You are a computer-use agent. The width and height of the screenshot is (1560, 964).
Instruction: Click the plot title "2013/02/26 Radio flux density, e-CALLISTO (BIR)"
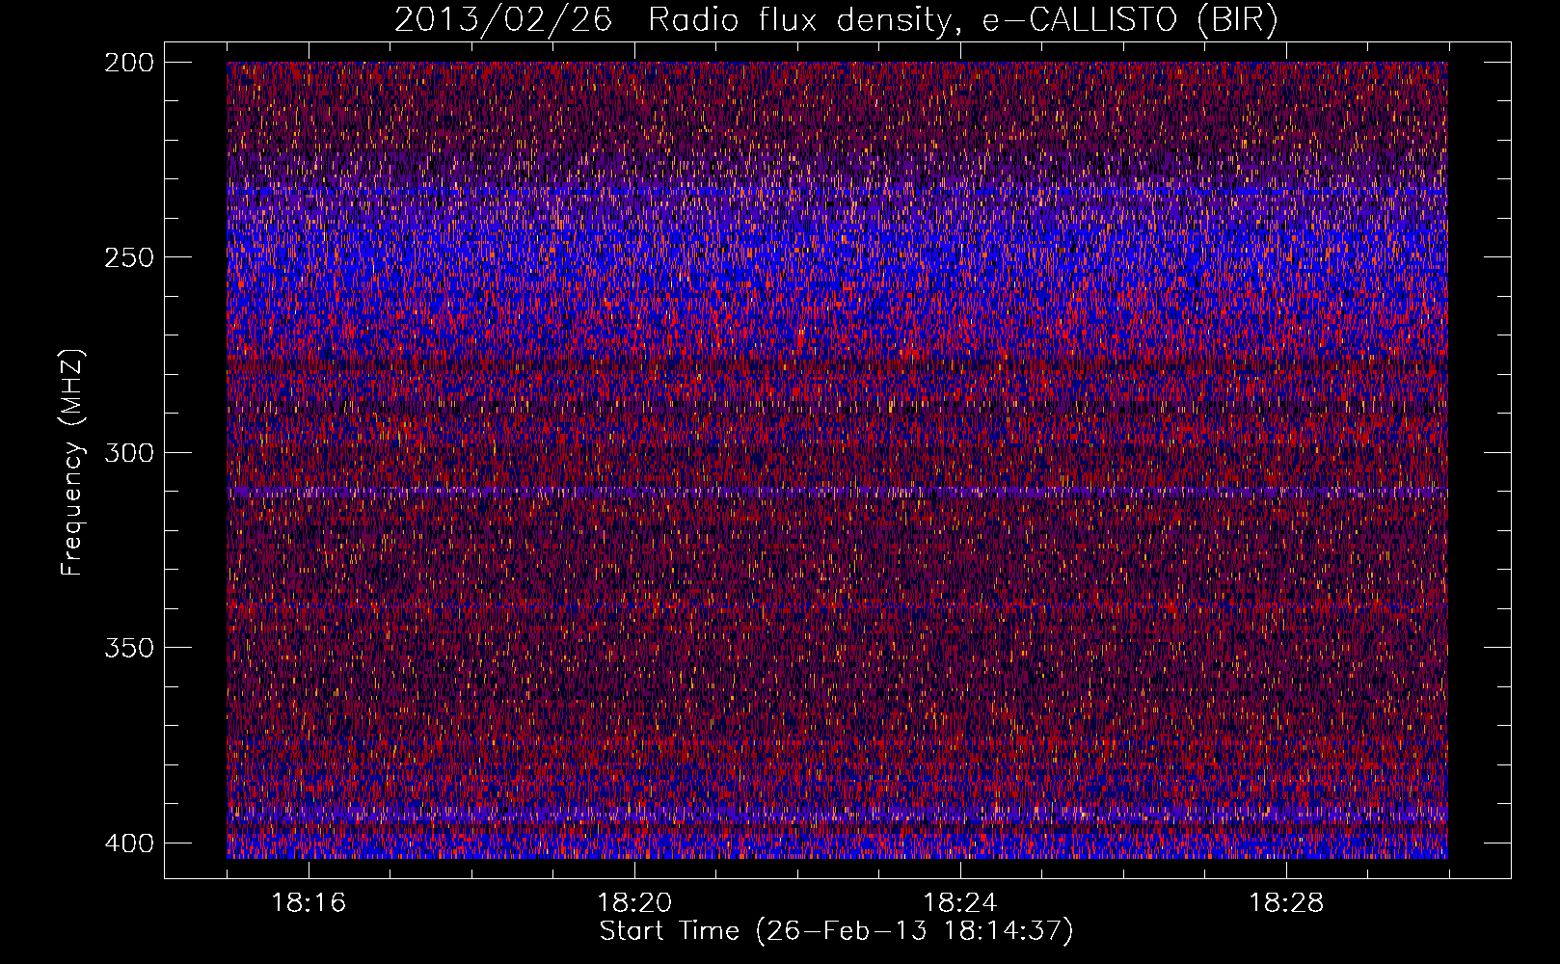(x=836, y=20)
